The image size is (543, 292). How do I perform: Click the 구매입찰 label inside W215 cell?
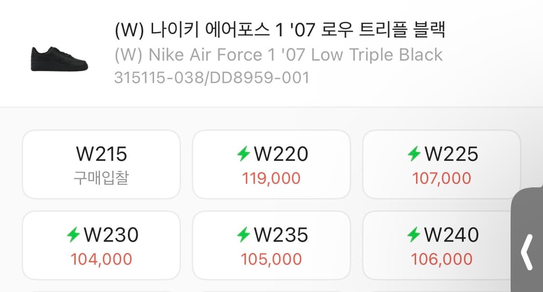(x=100, y=176)
